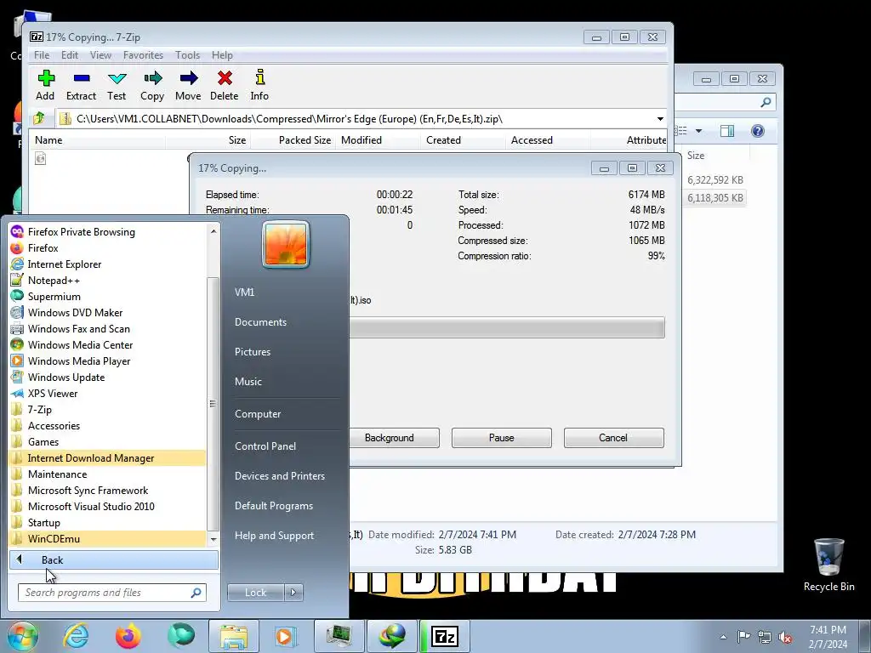Click the programs list scrollbar down arrow
871x653 pixels.
[x=213, y=538]
